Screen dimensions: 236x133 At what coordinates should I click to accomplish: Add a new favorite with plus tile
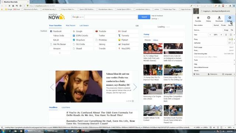click(60, 53)
